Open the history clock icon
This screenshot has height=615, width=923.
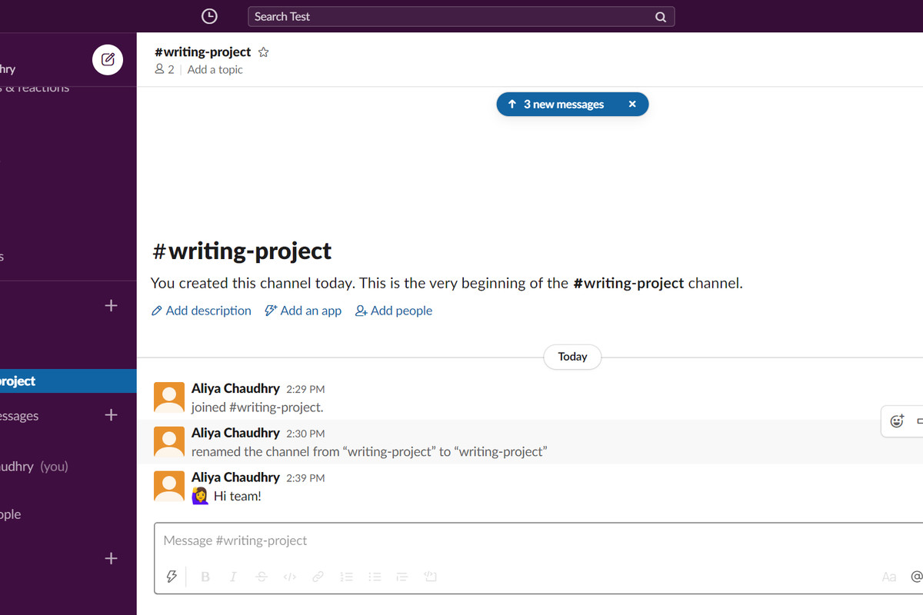click(x=208, y=16)
